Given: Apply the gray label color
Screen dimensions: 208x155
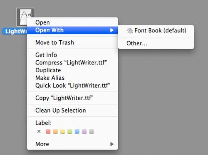Looking at the screenshot, I should click(92, 131).
